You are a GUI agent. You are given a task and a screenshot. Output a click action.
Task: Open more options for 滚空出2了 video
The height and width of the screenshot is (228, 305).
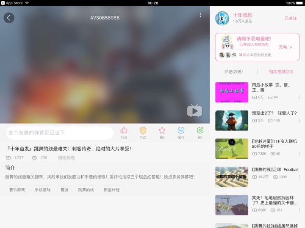point(299,121)
